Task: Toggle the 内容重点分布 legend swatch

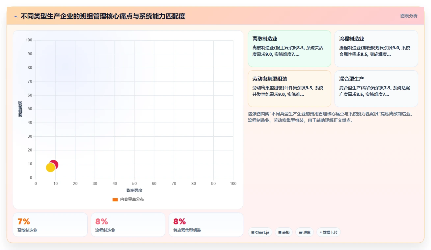Action: pos(115,199)
